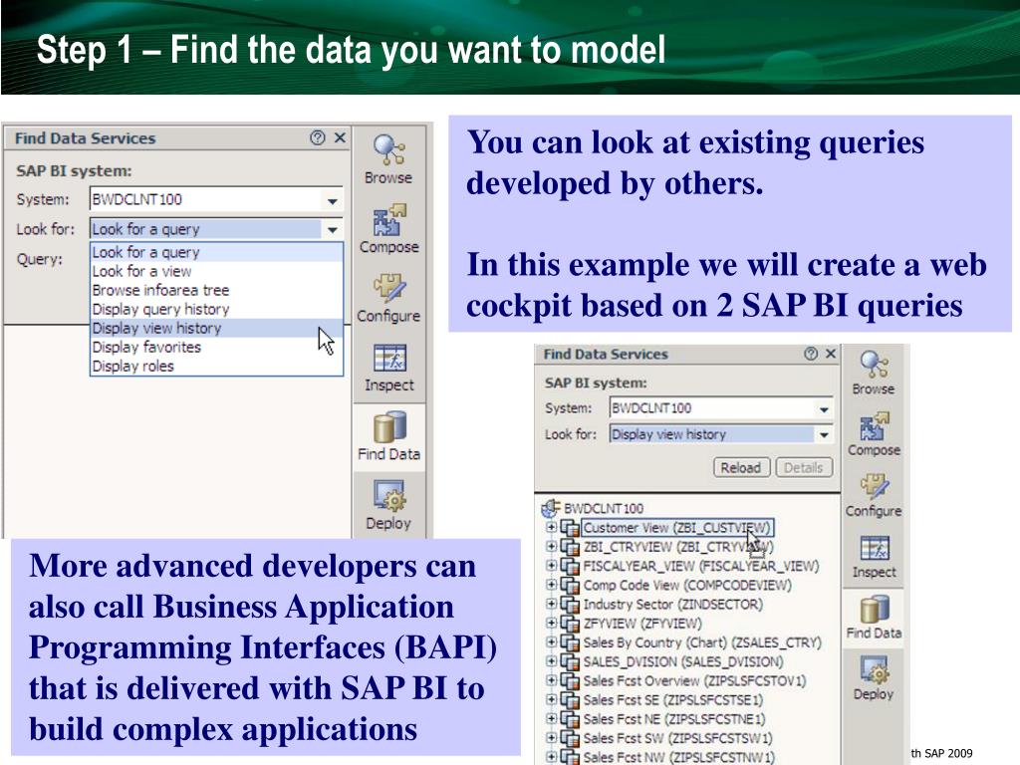Image resolution: width=1020 pixels, height=765 pixels.
Task: Open the Configure tool in the left panel sidebar
Action: point(388,298)
